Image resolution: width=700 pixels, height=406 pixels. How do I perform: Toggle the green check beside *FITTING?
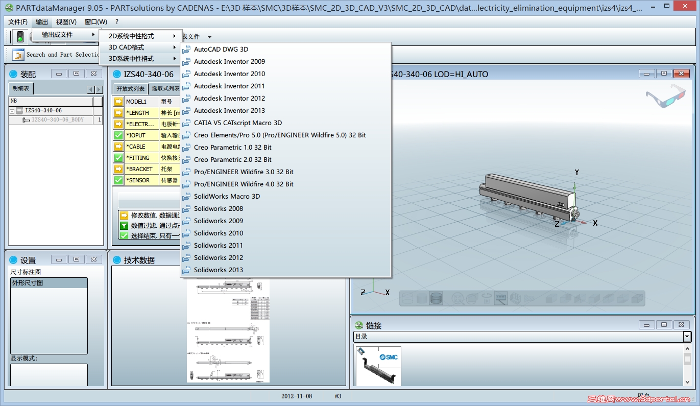click(118, 158)
